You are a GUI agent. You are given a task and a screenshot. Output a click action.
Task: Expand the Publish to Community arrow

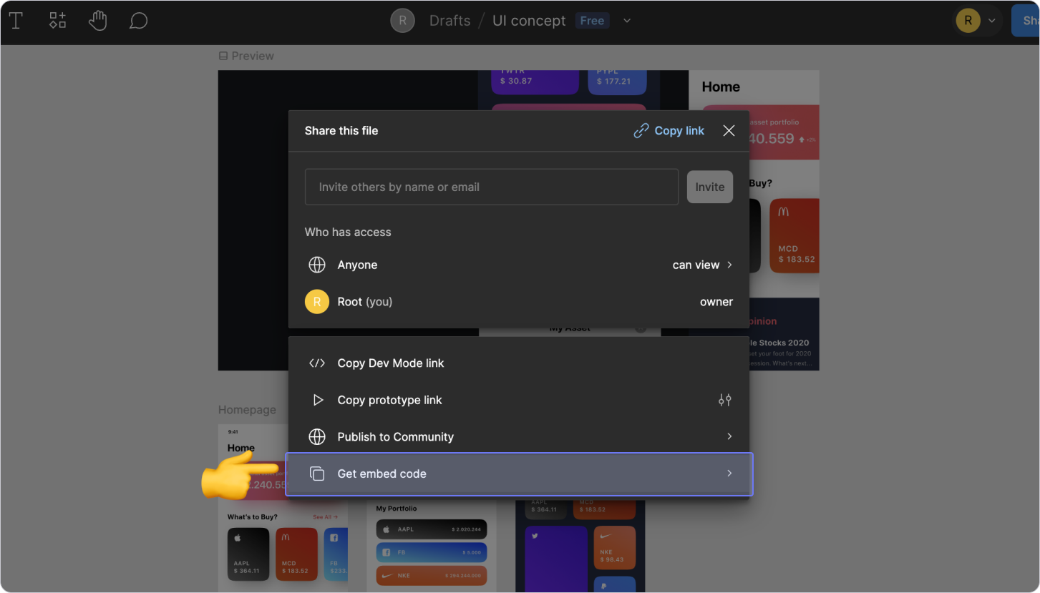coord(729,436)
